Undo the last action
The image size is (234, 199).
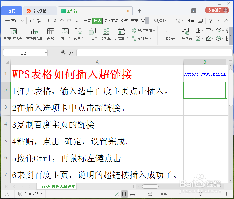pyautogui.click(x=62, y=21)
